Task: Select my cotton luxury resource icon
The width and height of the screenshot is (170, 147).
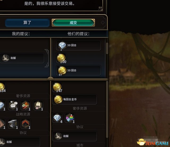Action: pyautogui.click(x=38, y=105)
